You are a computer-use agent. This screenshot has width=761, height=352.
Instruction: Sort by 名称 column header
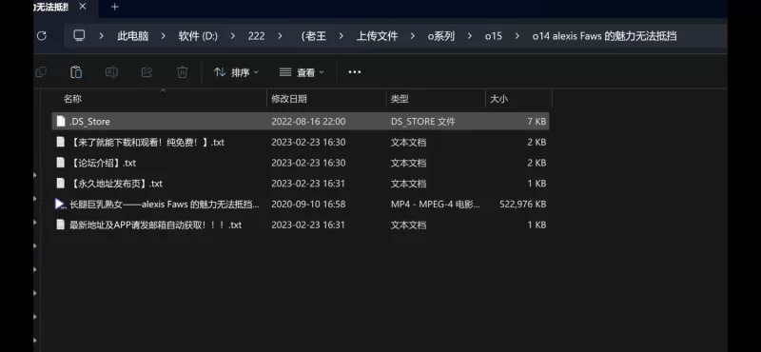72,99
